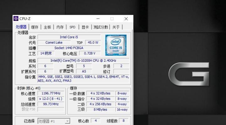Minimize the CPU-Z window
This screenshot has width=226, height=125.
[98, 19]
